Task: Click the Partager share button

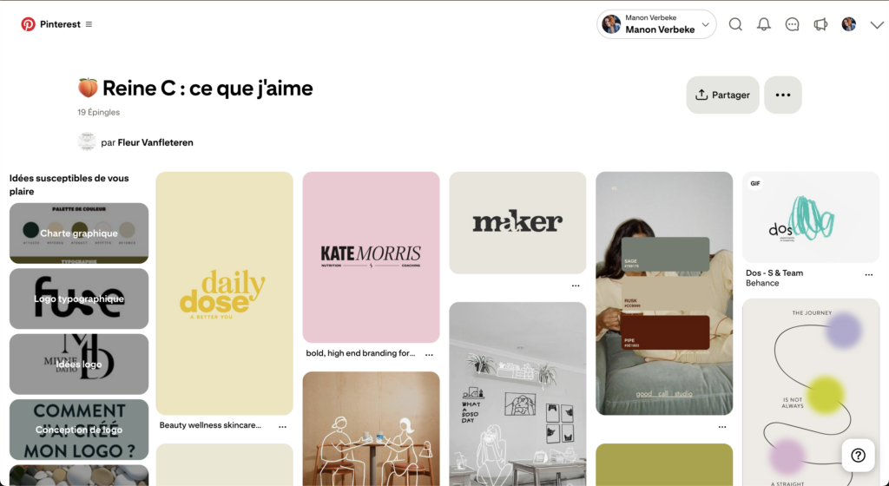Action: 722,95
